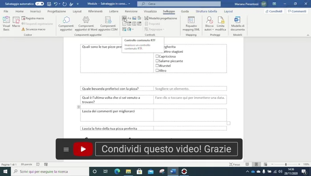Click the Condividi button
The width and height of the screenshot is (311, 176).
point(274,11)
